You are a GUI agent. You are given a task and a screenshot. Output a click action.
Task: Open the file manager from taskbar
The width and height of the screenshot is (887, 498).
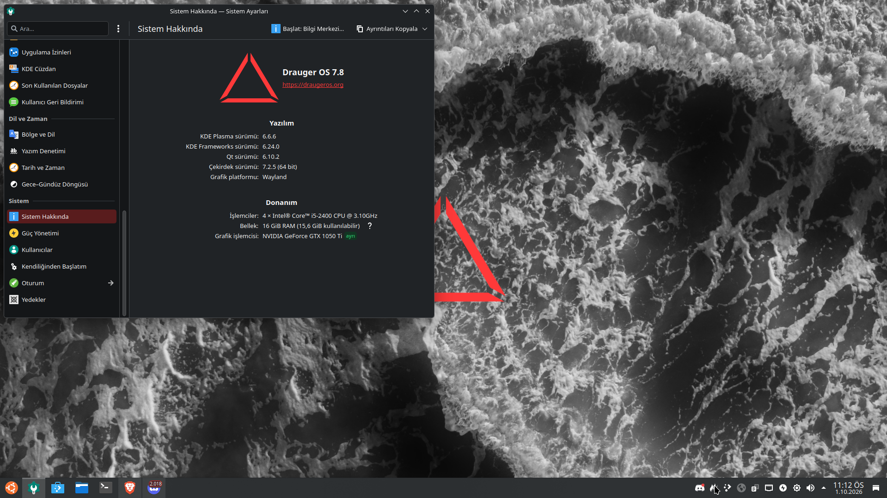[x=82, y=488]
